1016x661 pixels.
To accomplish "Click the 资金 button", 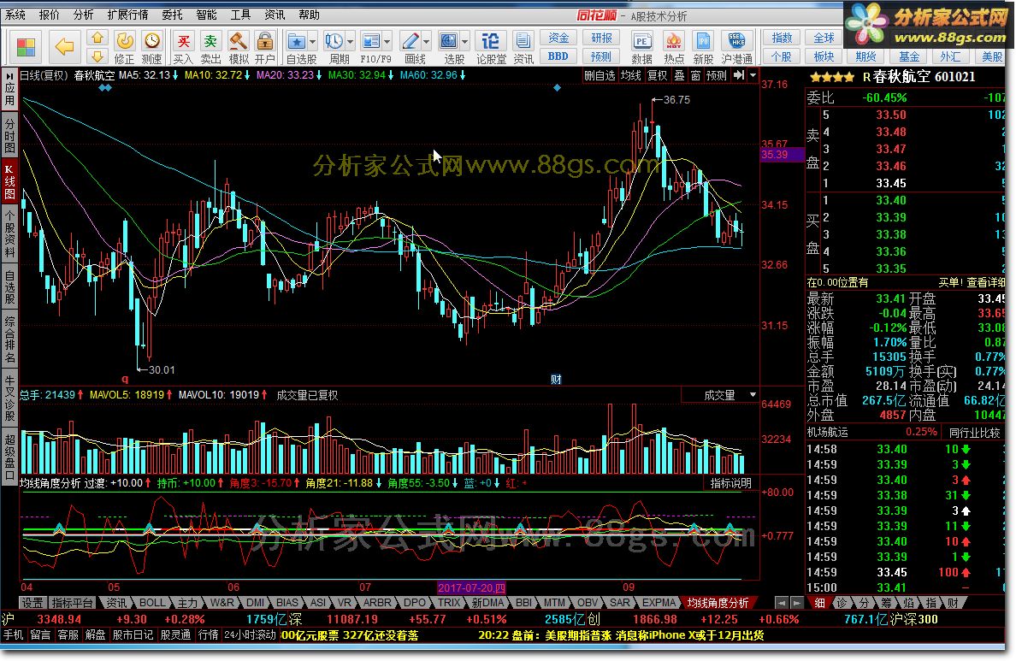I will [558, 38].
